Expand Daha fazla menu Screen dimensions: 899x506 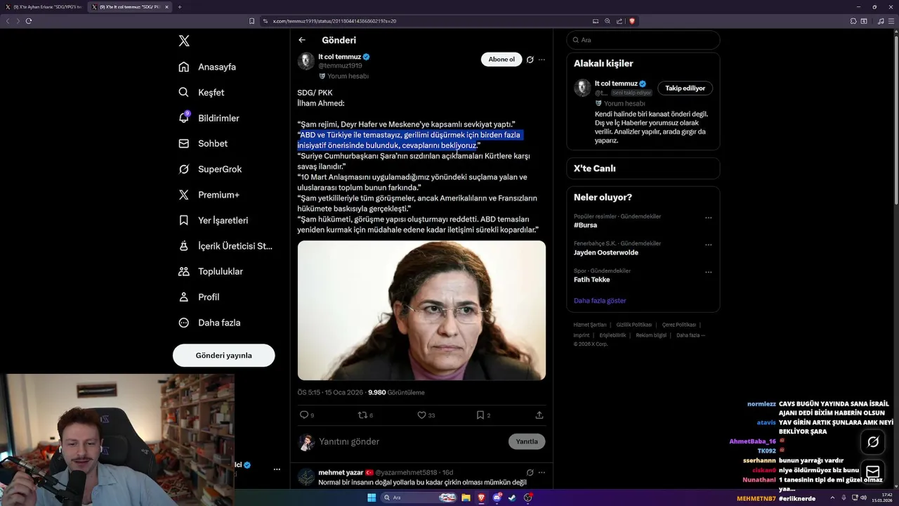(209, 323)
